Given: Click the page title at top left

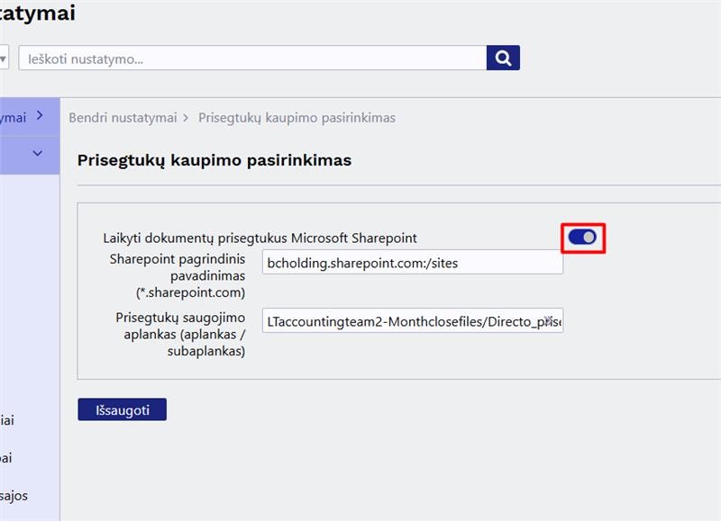Looking at the screenshot, I should point(36,13).
